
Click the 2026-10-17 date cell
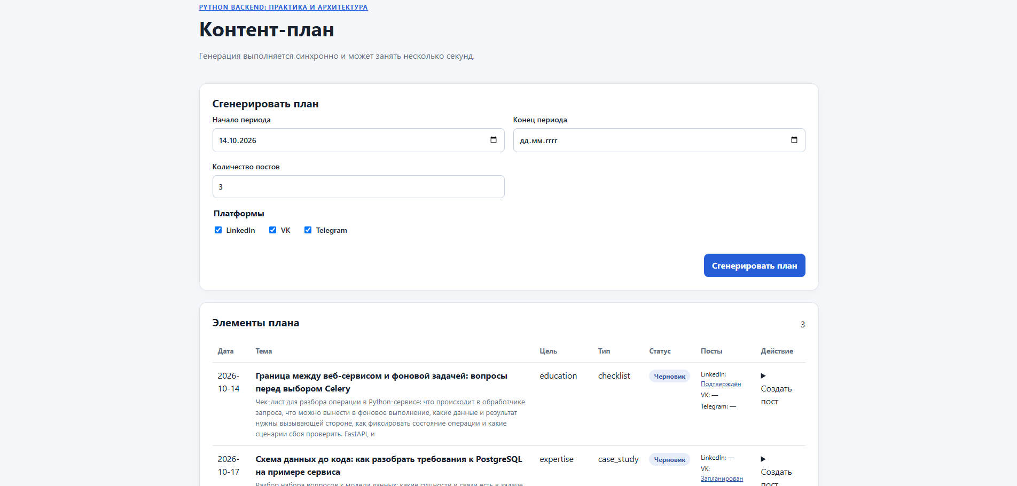pyautogui.click(x=229, y=466)
